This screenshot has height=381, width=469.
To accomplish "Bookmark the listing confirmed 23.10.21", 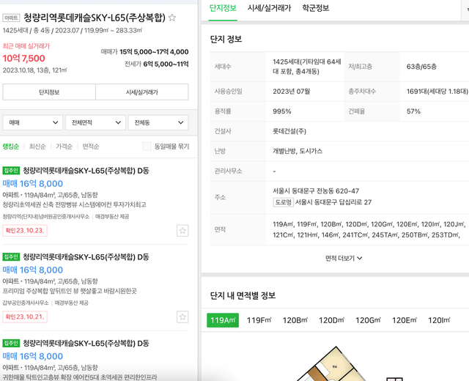I will [182, 317].
